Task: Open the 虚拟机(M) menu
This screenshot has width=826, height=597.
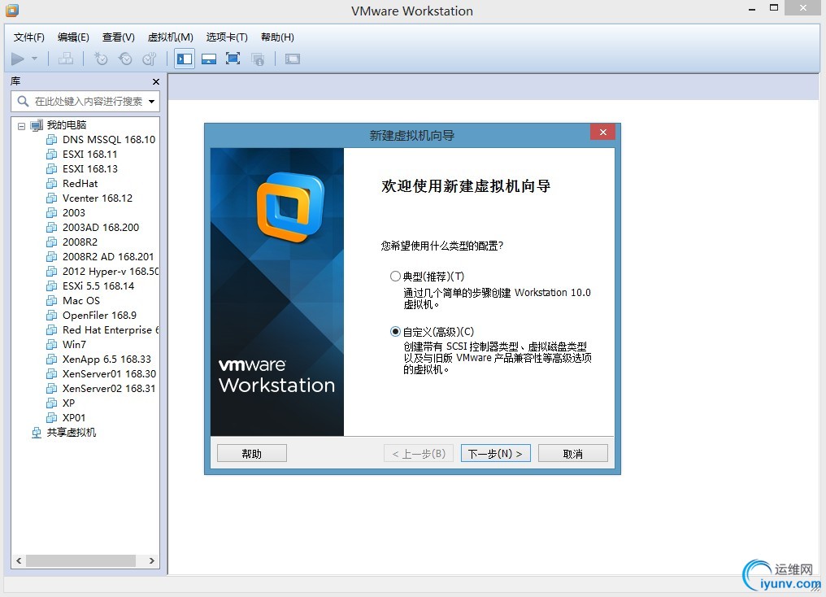Action: 170,37
